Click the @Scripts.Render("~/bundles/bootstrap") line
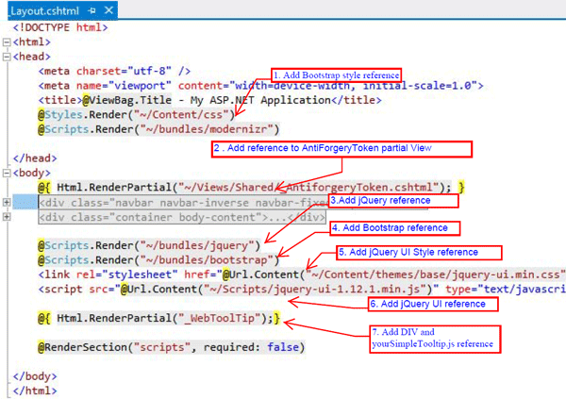This screenshot has width=566, height=399. click(158, 260)
